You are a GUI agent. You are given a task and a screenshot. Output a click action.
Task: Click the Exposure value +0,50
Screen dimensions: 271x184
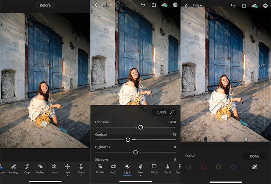pos(172,122)
